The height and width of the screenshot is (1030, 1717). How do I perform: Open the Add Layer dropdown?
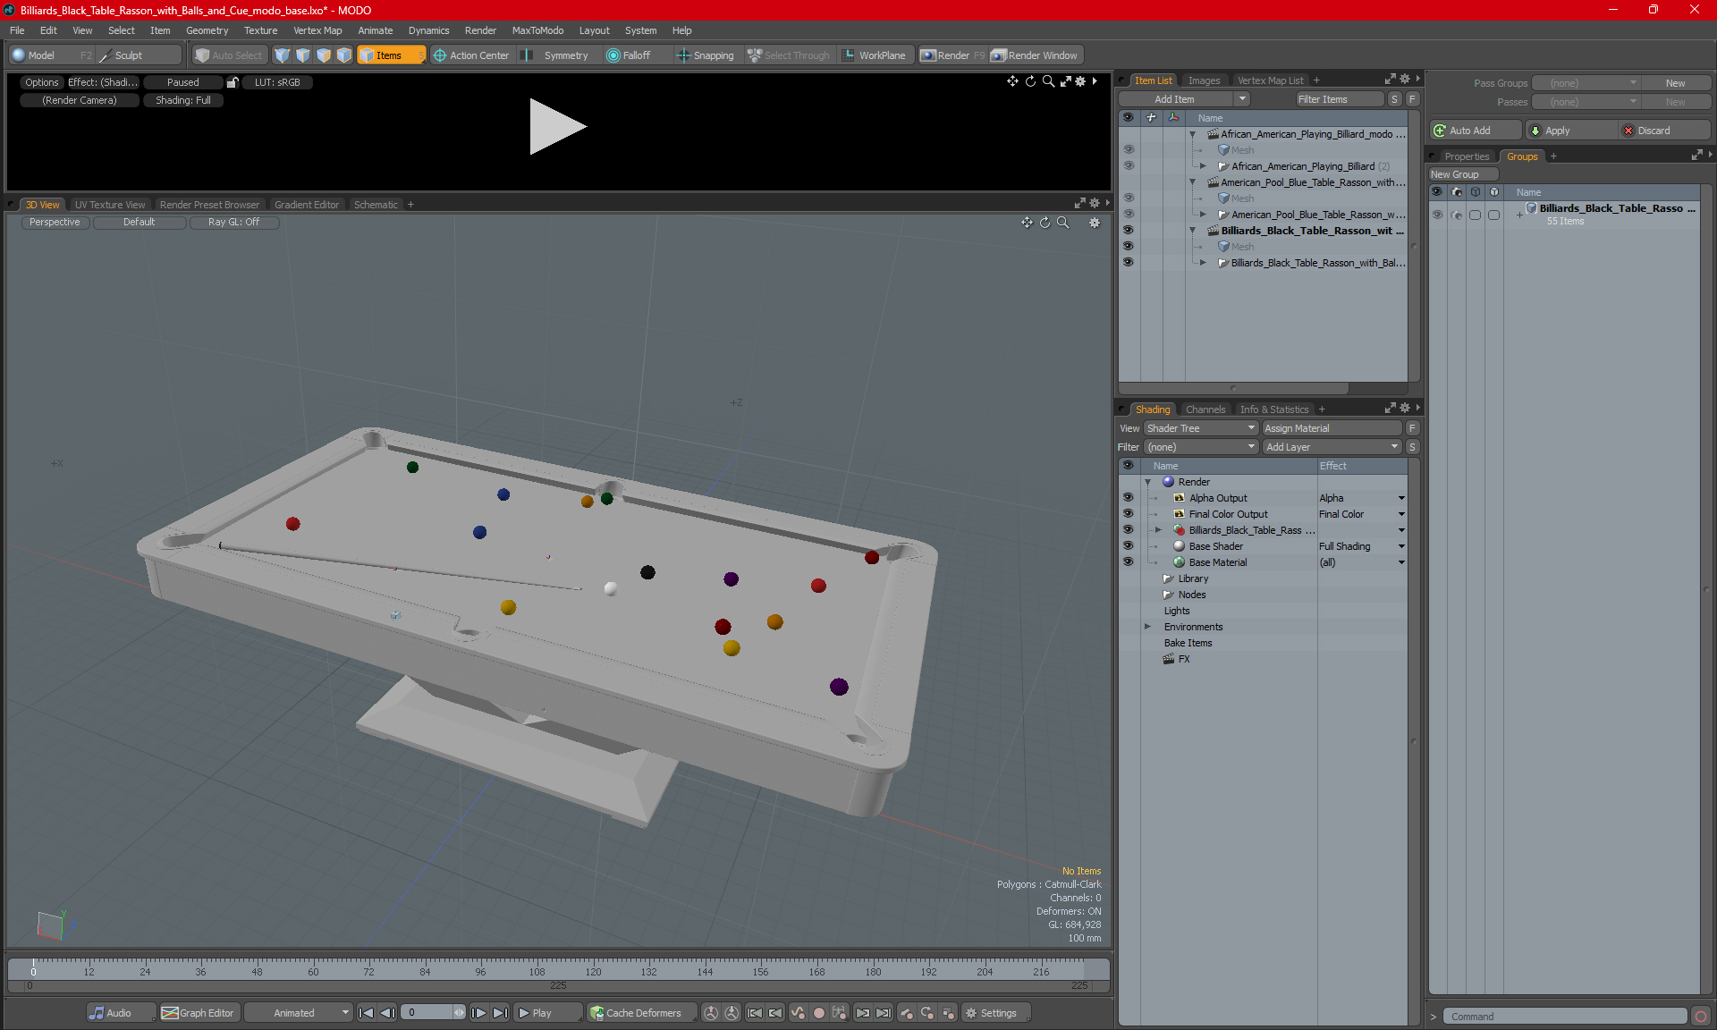point(1332,447)
